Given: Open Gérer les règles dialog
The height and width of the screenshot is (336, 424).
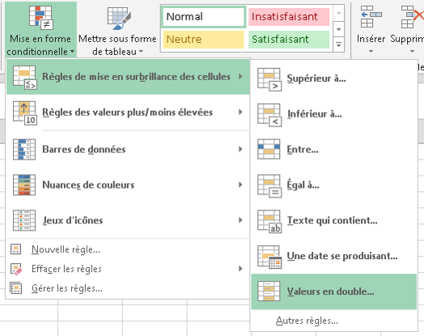Looking at the screenshot, I should point(67,288).
